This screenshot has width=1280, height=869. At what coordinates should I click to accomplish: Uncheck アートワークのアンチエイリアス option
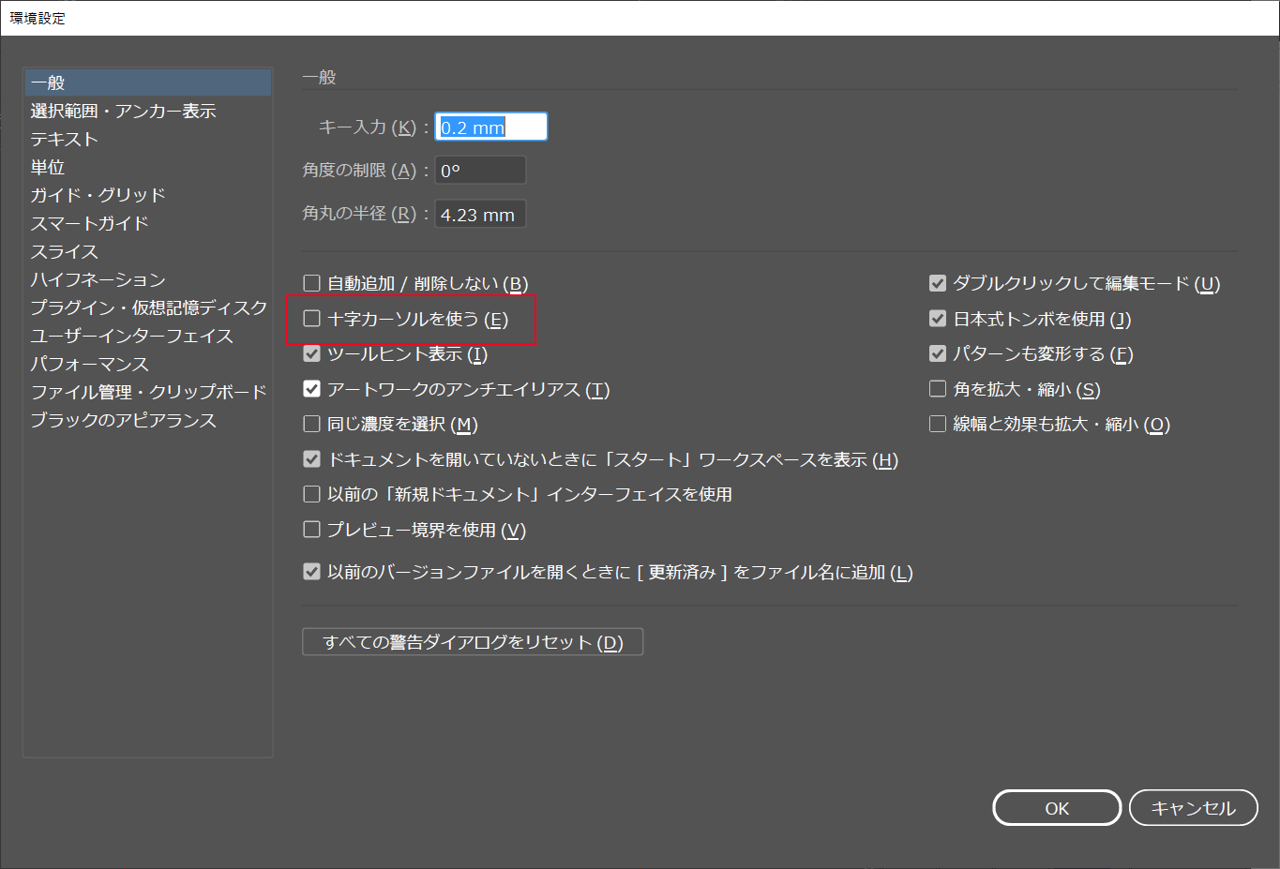(x=312, y=389)
